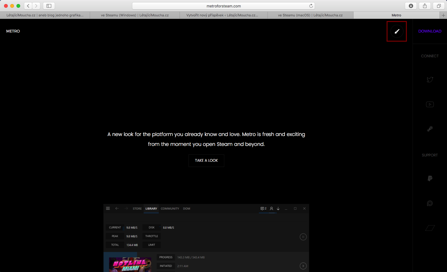
Task: Click the TAKE A LOOK button
Action: coord(206,160)
